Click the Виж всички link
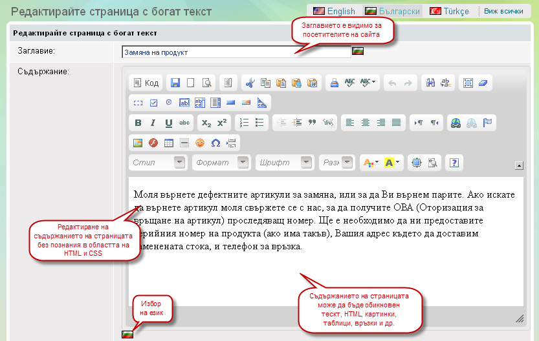Viewport: 539px width, 341px height. 503,11
